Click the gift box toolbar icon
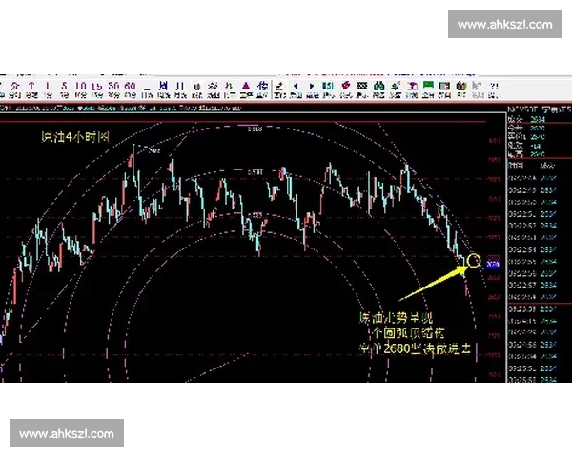 click(x=461, y=89)
